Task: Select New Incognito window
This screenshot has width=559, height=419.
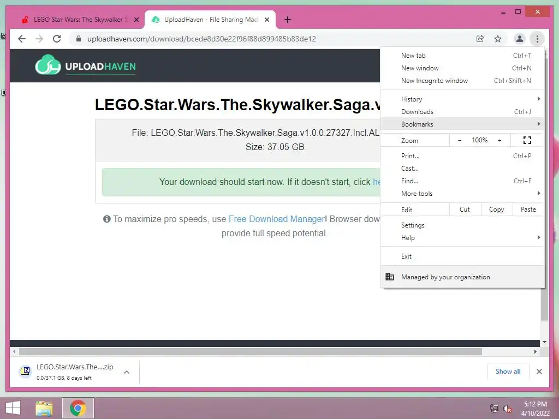Action: [x=462, y=81]
